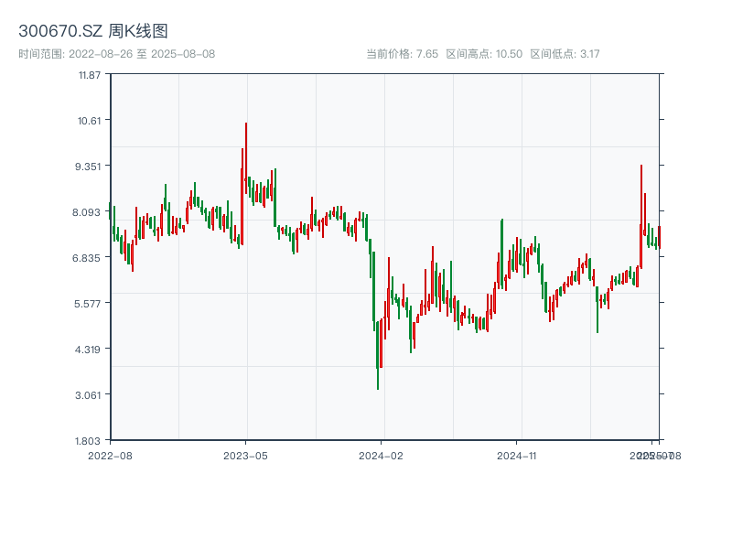Click the 当前价格 7.65 label
Viewport: 732px width, 549px height.
coord(402,54)
